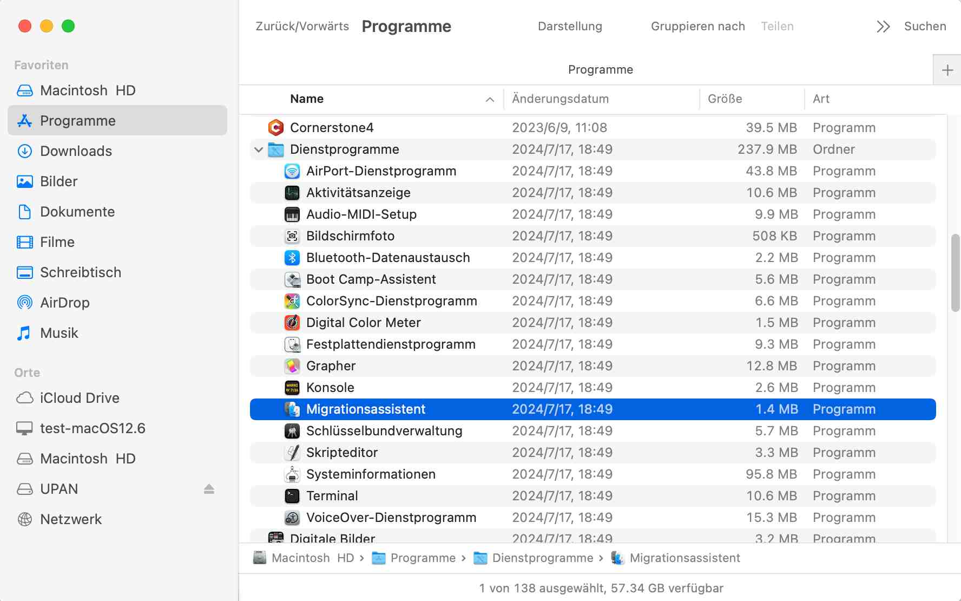Click the AirDrop sidebar icon
961x601 pixels.
25,303
